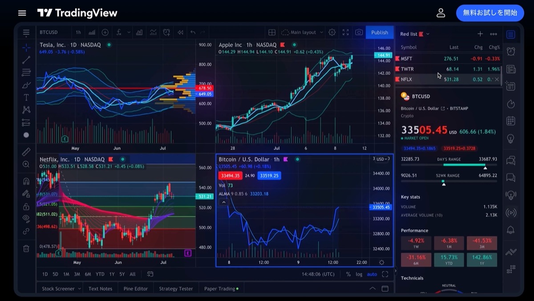This screenshot has height=301, width=534.
Task: Create an alert with the alarm-plus icon
Action: pos(166,32)
